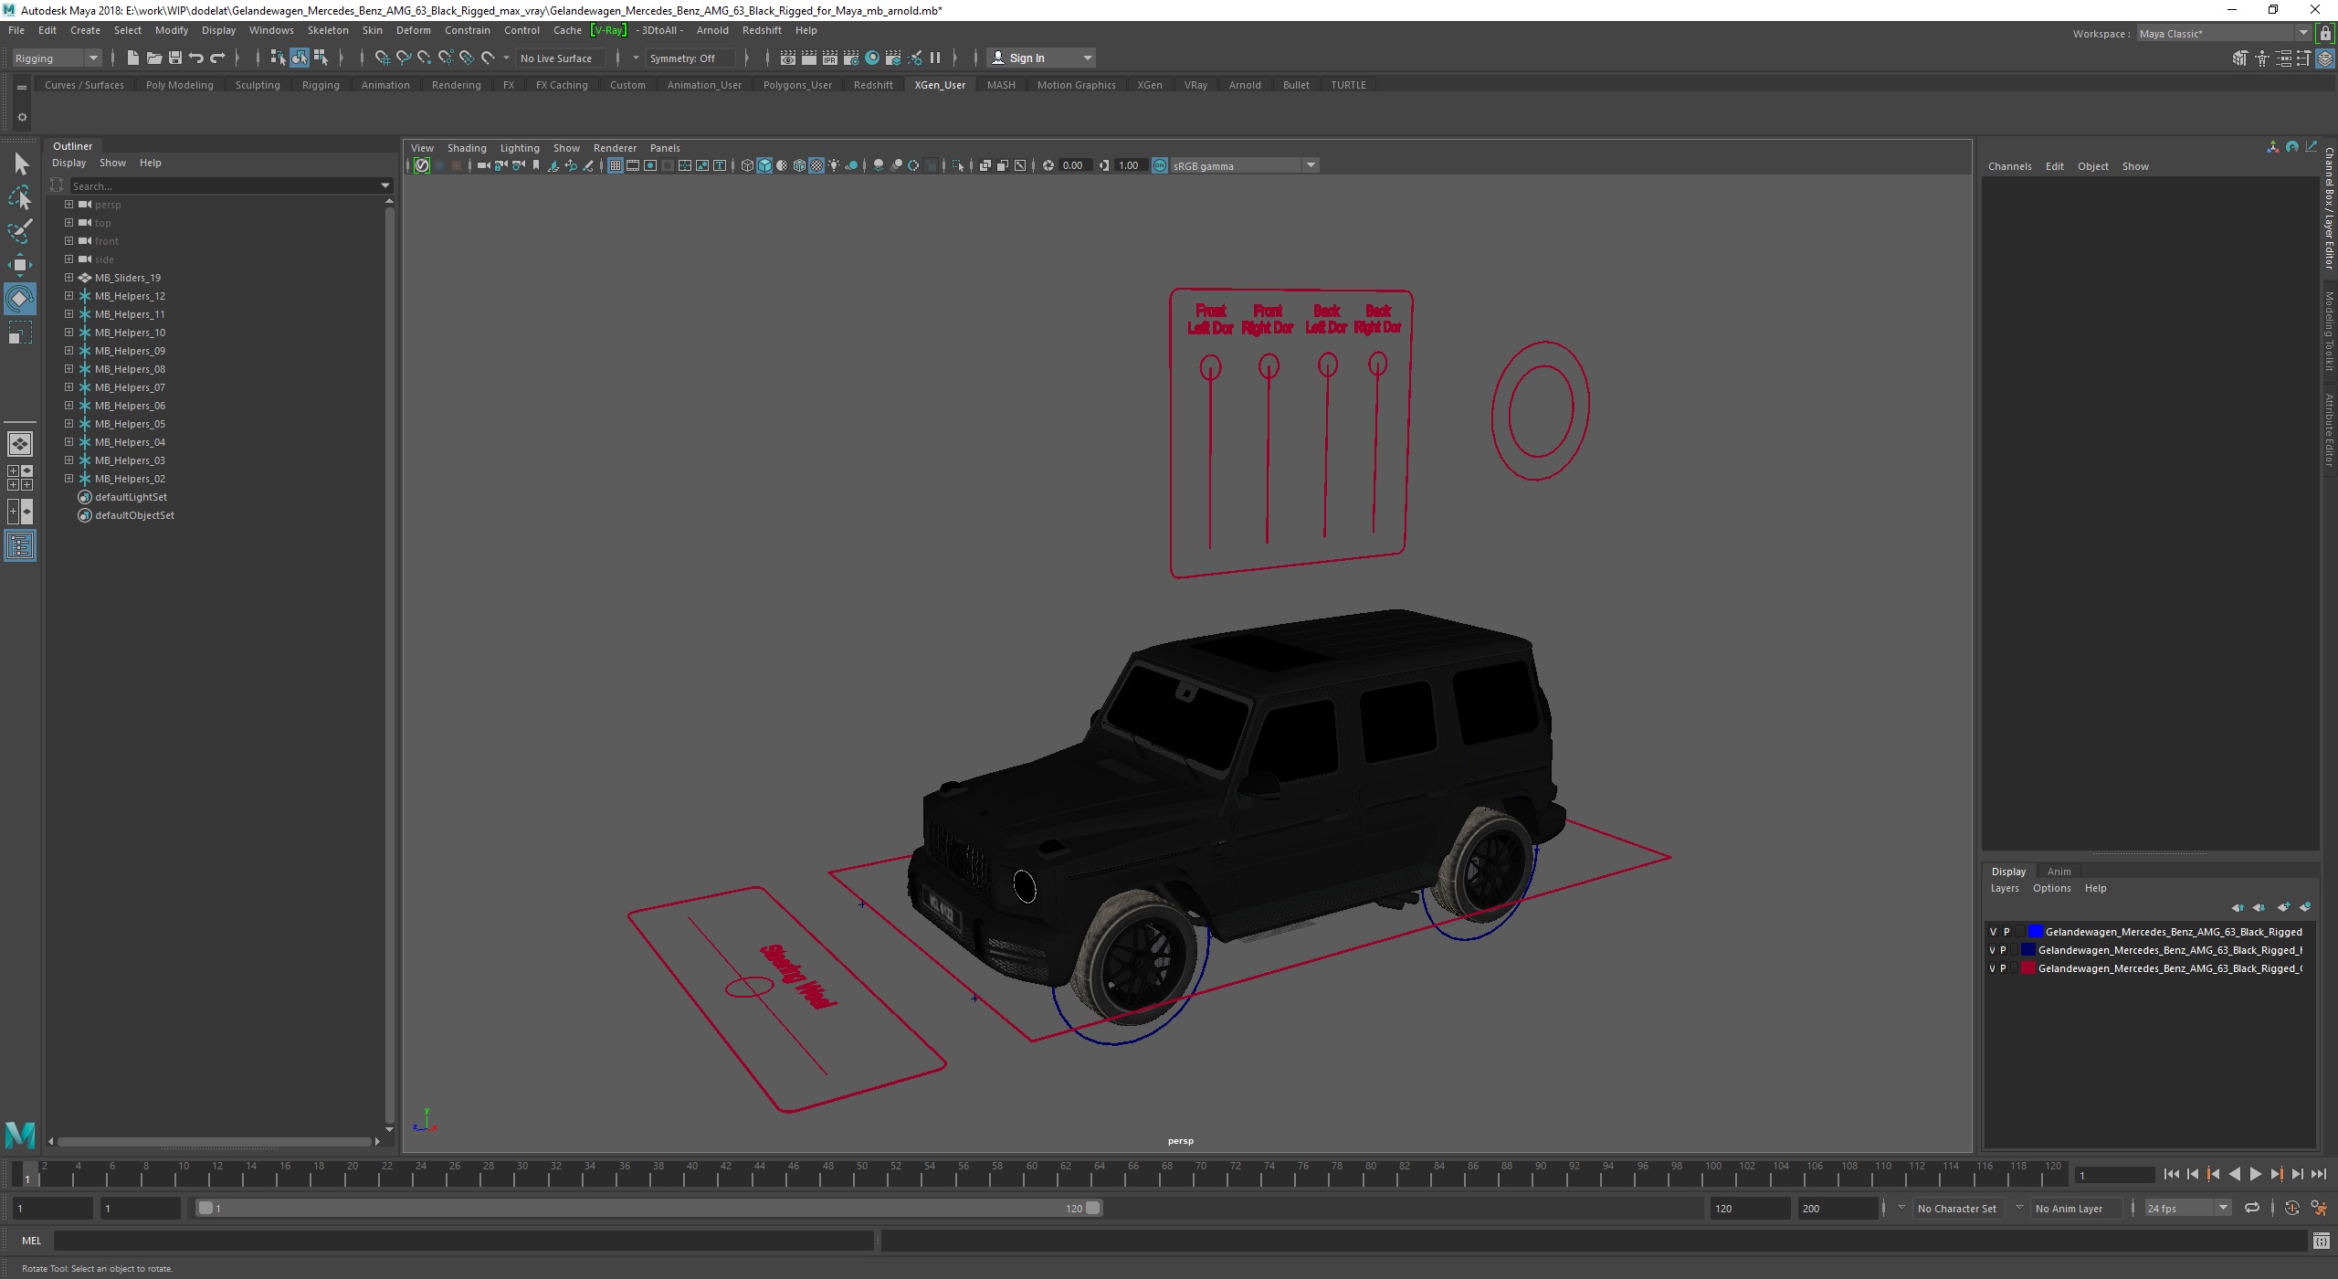Expand the MB_Sliders_19 node in Outliner

68,278
